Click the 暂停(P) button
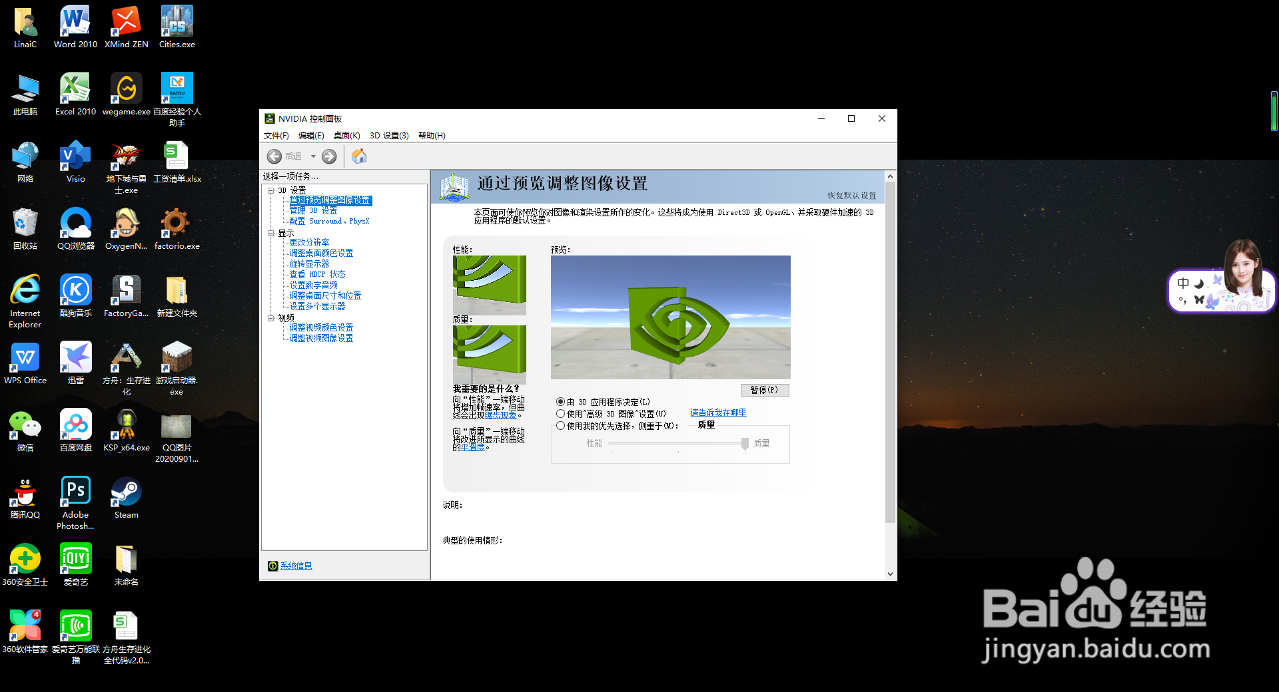1279x692 pixels. [765, 390]
